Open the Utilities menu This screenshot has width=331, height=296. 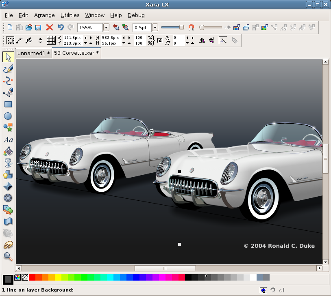point(70,15)
